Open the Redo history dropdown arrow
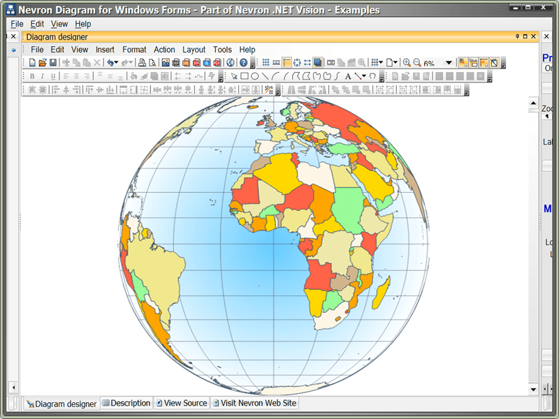 pos(131,63)
